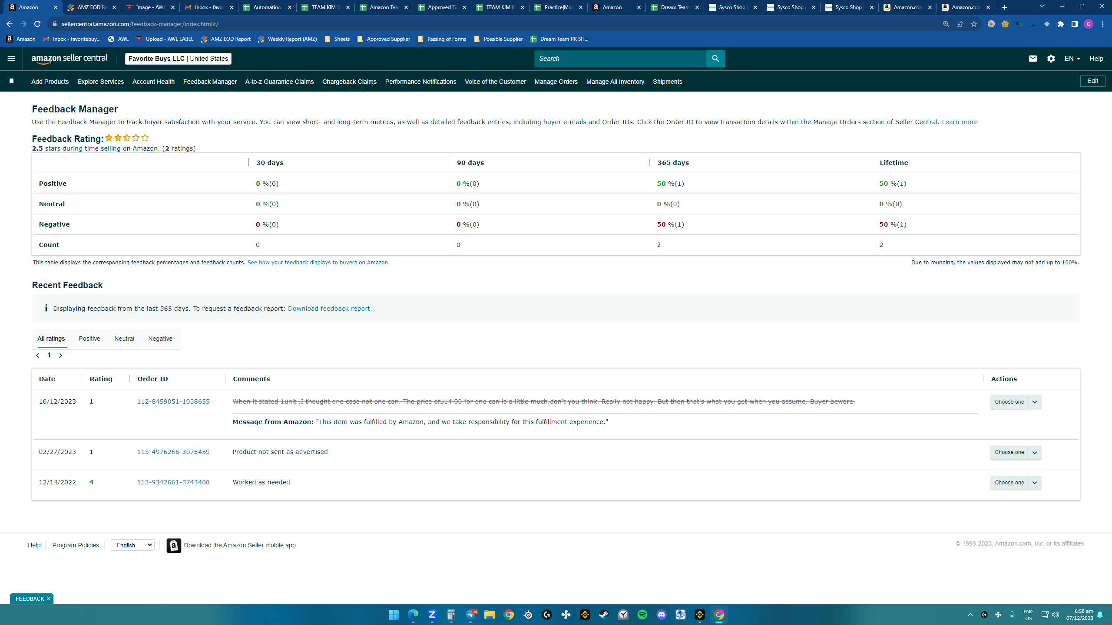The width and height of the screenshot is (1112, 625).
Task: Click See how your feedback displays link
Action: click(318, 263)
